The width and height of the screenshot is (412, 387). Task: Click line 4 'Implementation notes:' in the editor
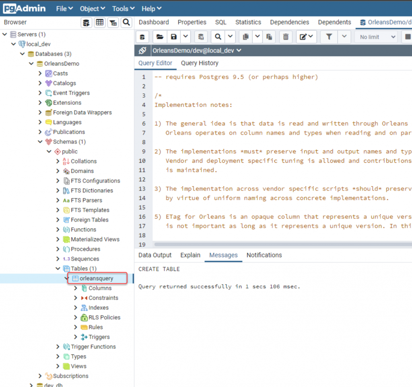(193, 105)
